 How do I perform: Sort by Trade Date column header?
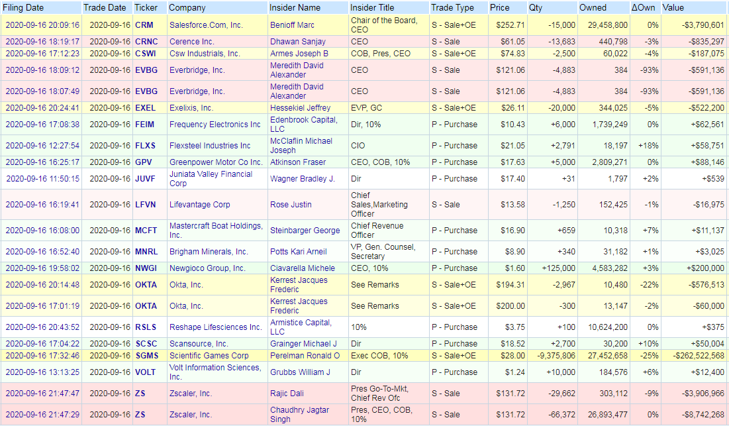[105, 8]
